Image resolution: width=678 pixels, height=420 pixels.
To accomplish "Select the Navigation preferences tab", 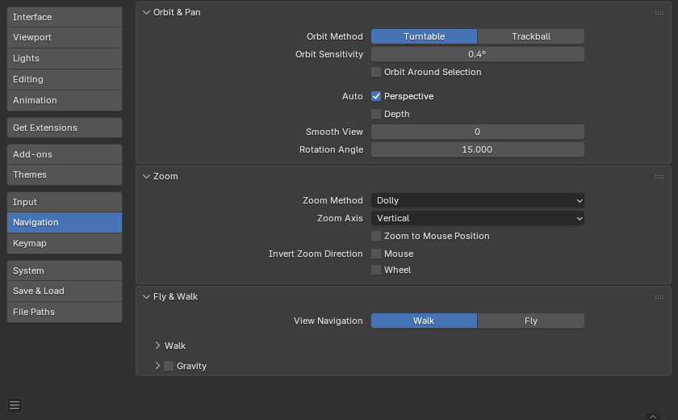I will [x=65, y=222].
